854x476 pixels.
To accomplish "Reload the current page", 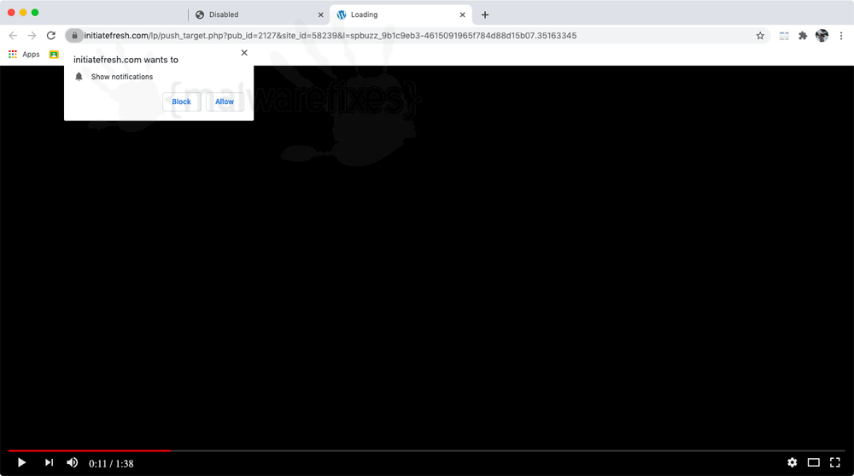I will pos(51,36).
